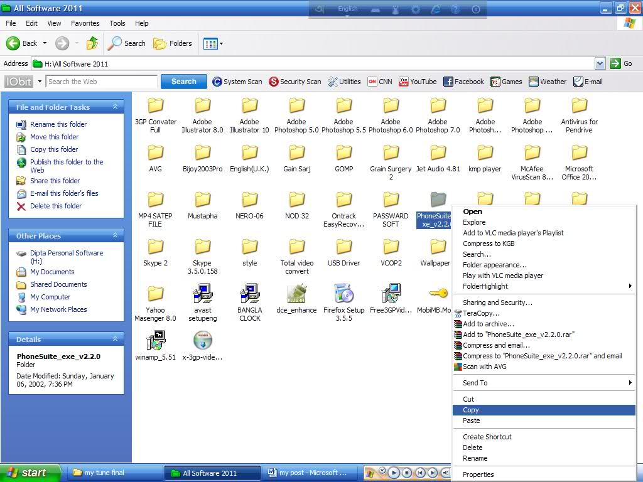Click play on the taskbar media player

393,473
